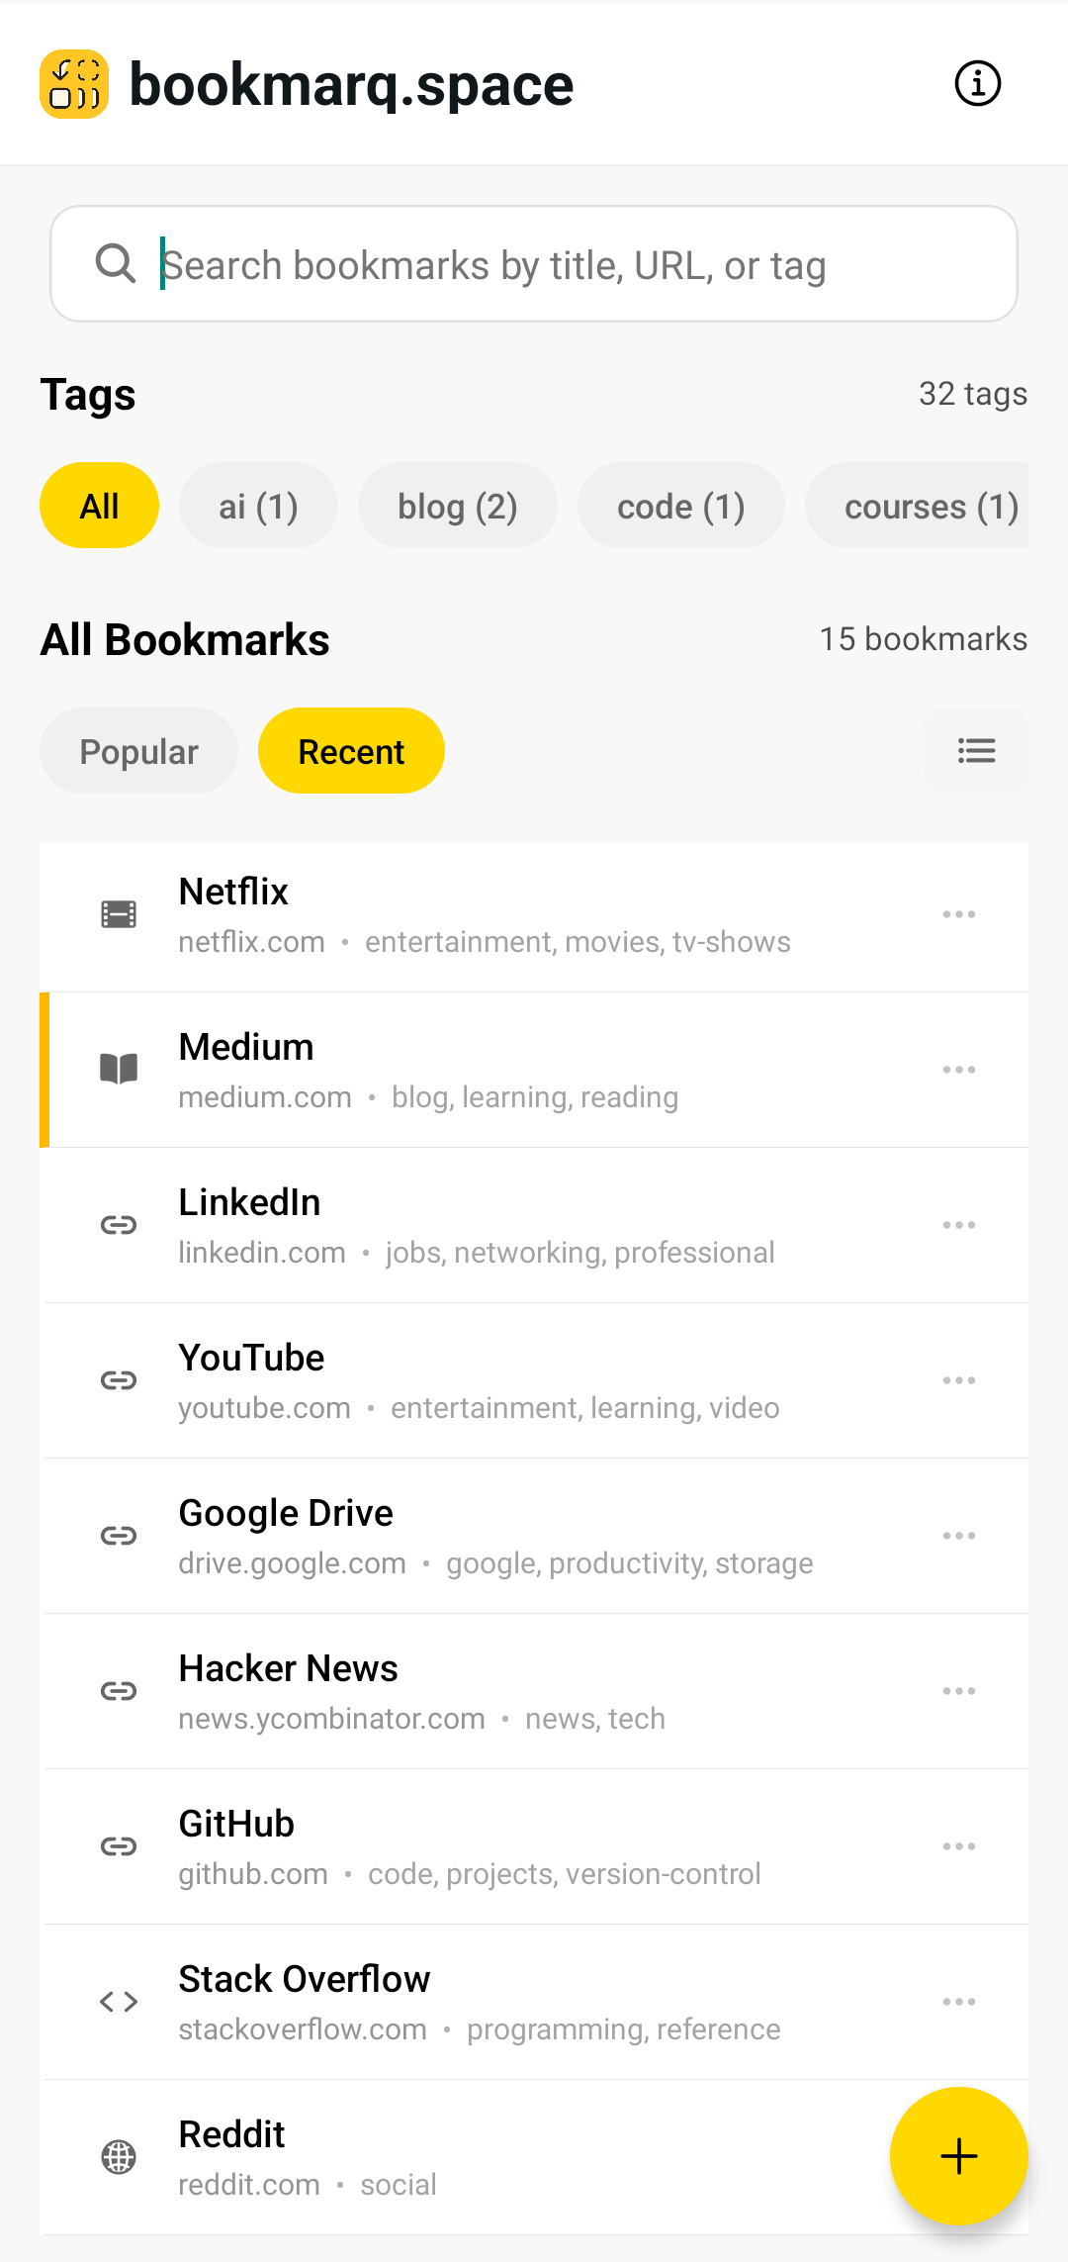
Task: Click the 'All Bookmarks' heading
Action: tap(185, 639)
